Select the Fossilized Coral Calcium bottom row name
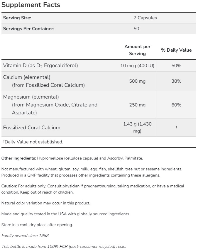The image size is (198, 249). pos(32,128)
